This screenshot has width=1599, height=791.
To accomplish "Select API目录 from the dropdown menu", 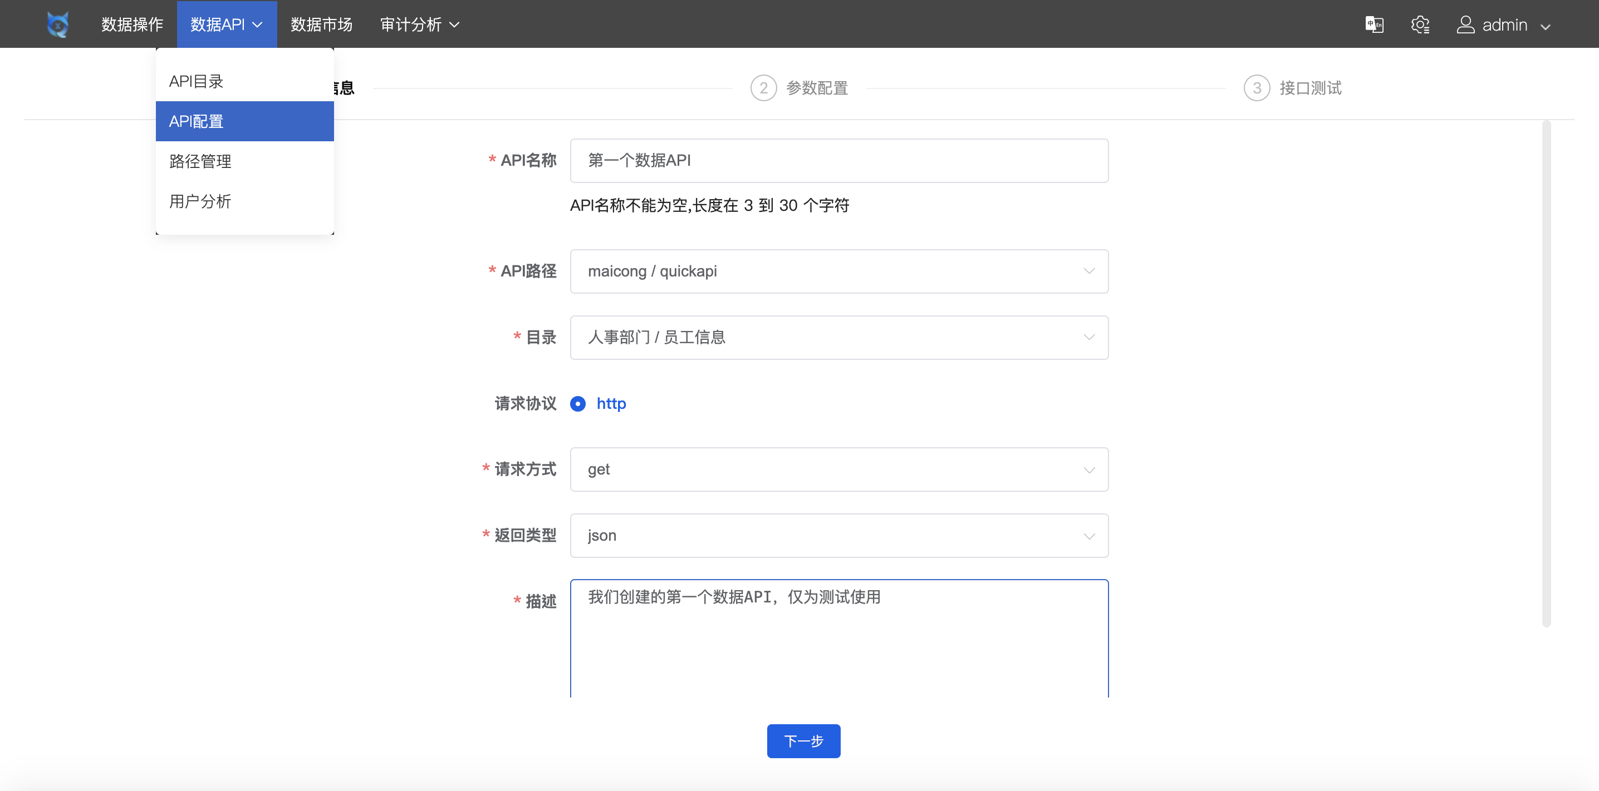I will [195, 80].
